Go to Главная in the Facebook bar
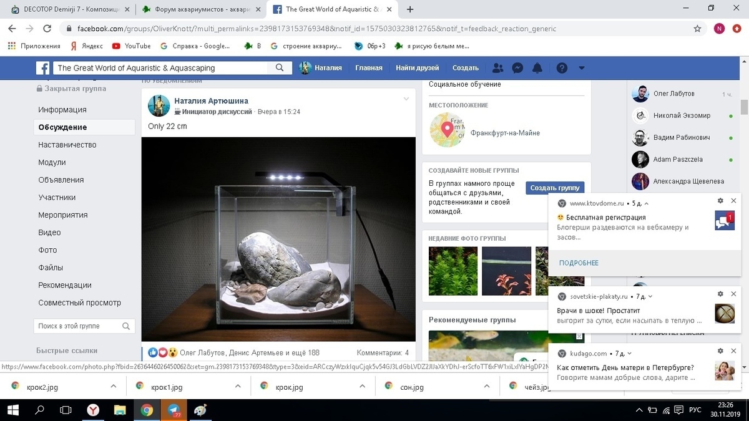This screenshot has width=749, height=421. 369,68
